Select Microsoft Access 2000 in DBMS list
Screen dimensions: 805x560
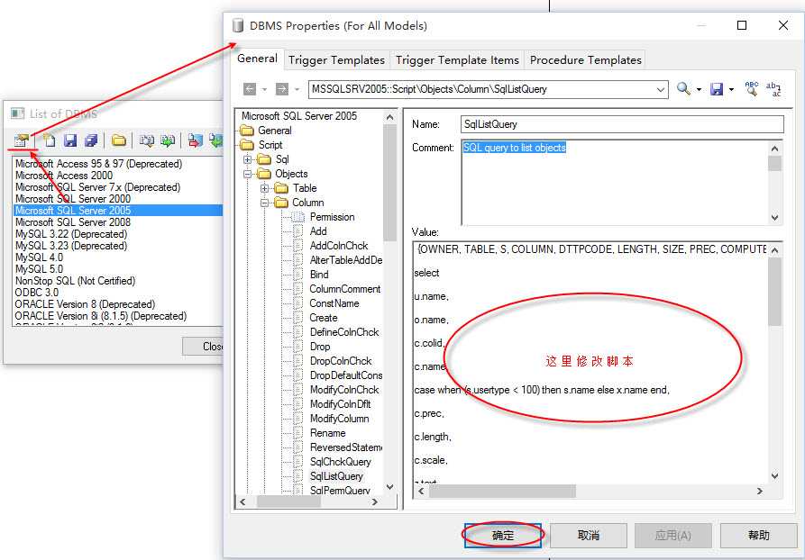click(117, 176)
